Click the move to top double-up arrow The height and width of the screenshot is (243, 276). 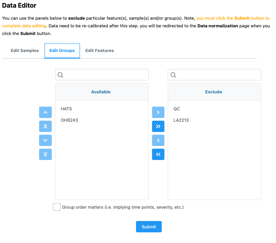(45, 126)
